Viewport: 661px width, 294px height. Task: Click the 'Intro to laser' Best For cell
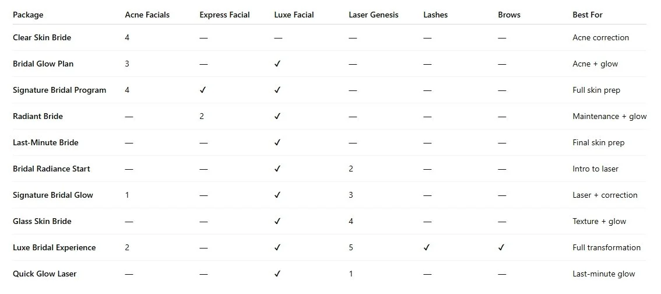click(595, 169)
